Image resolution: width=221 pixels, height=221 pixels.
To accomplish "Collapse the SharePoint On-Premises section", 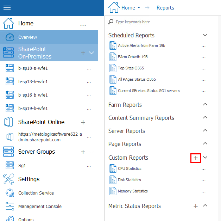I will [91, 53].
